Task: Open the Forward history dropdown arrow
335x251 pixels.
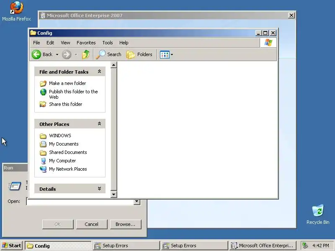Action: 76,55
